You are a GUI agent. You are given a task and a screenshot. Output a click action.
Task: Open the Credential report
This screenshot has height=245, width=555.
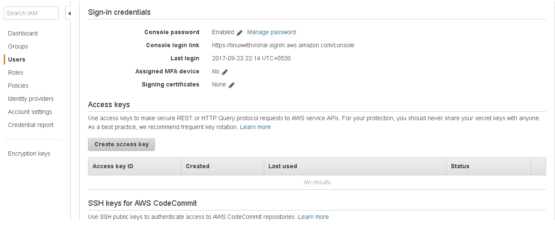31,125
